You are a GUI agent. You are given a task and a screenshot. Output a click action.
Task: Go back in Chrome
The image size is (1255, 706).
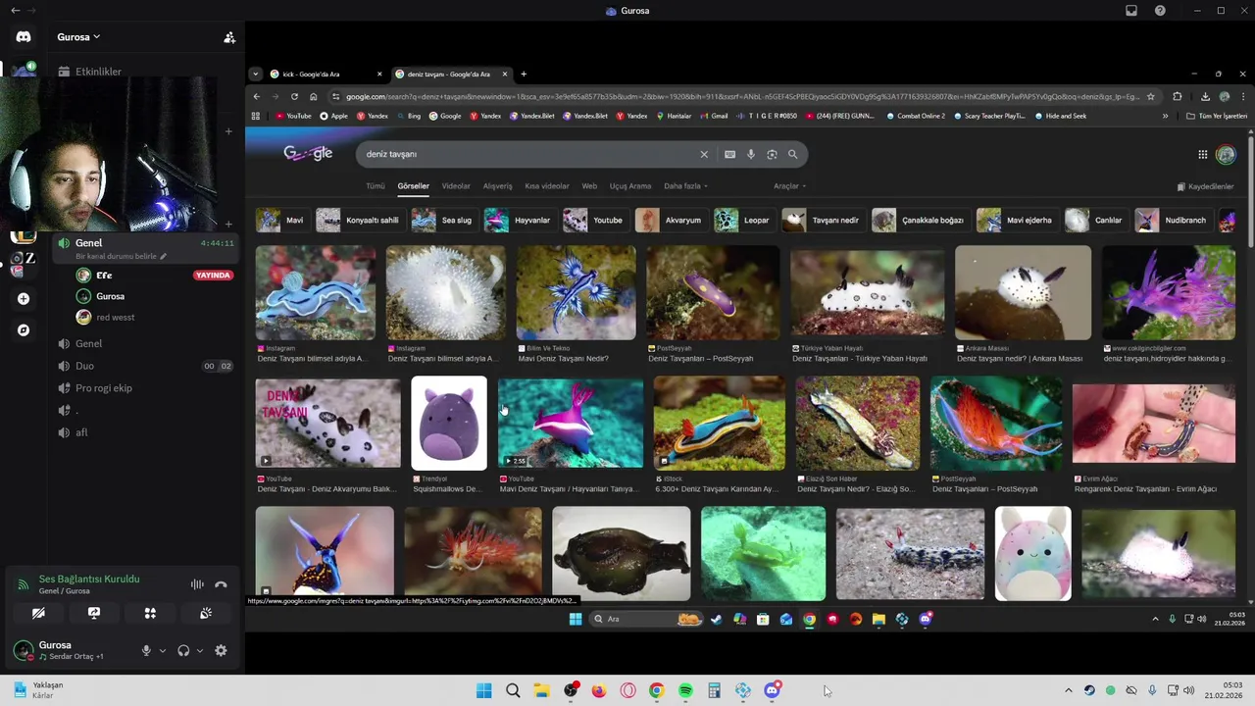click(x=257, y=97)
